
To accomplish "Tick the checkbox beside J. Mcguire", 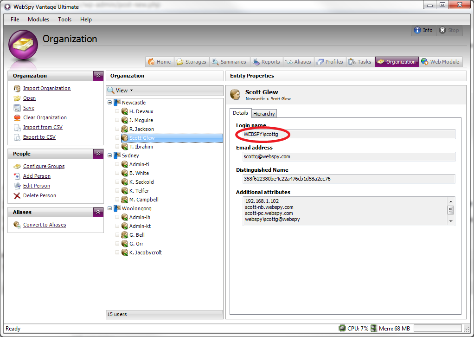I will [117, 120].
